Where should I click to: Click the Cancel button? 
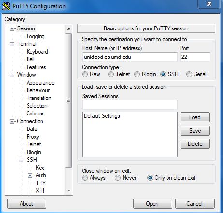pos(195,204)
